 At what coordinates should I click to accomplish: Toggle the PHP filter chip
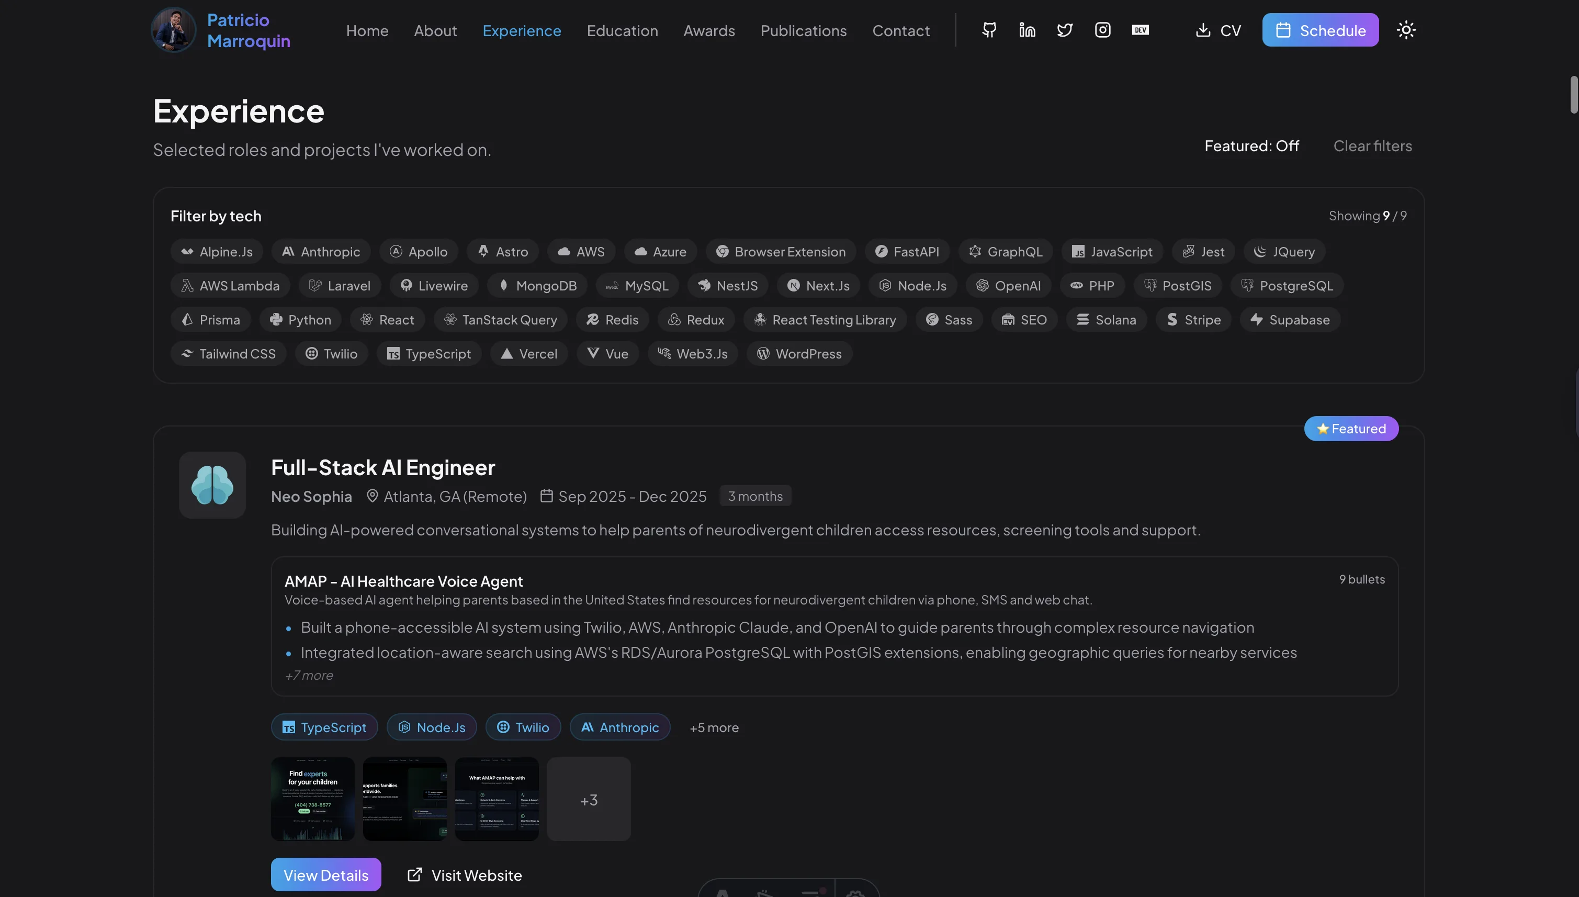(x=1092, y=285)
